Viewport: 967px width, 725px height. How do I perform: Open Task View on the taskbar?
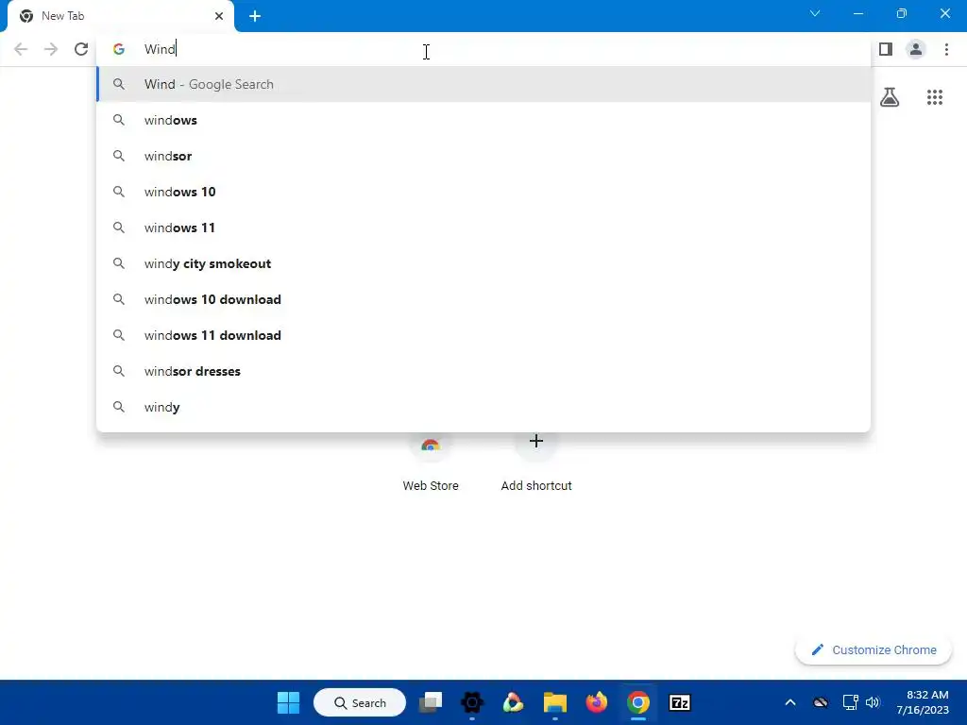(x=431, y=702)
